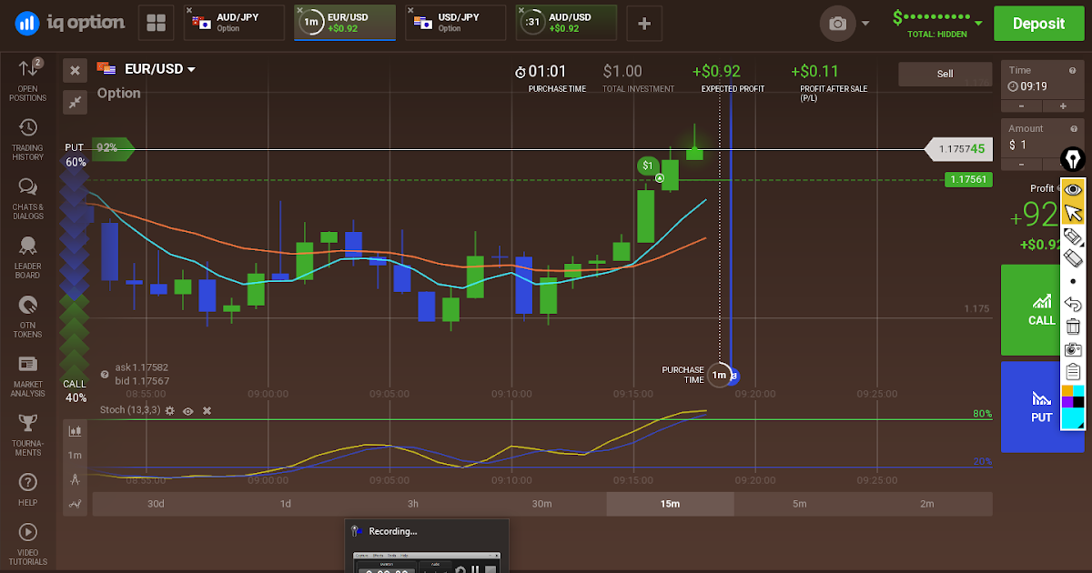This screenshot has width=1092, height=573.
Task: Switch to the AUD/JPY tab
Action: point(233,23)
